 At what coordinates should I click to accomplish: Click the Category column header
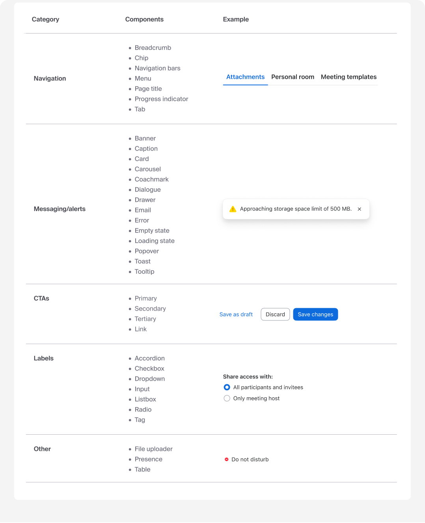[x=45, y=19]
